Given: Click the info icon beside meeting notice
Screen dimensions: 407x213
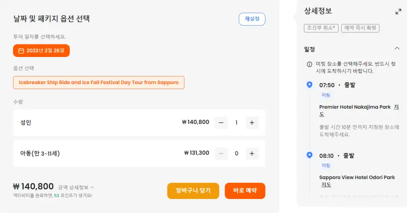Looking at the screenshot, I should [x=309, y=64].
